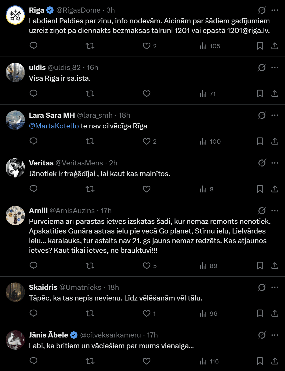
Task: Open Arniii's profile avatar
Action: tap(15, 216)
